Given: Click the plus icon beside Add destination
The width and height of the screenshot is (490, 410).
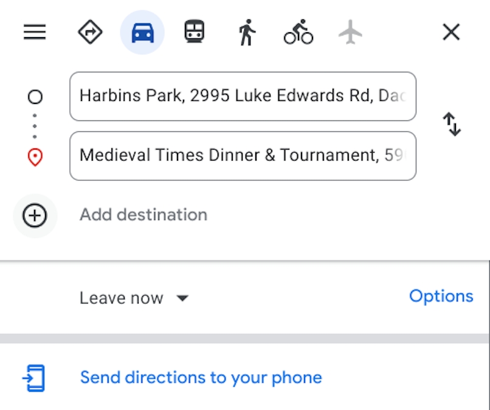Looking at the screenshot, I should click(35, 215).
